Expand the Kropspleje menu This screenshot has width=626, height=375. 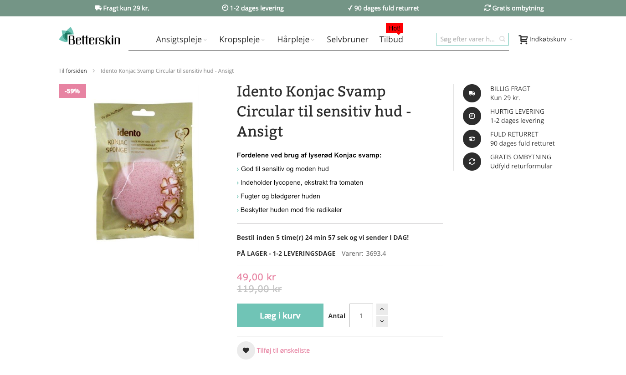click(242, 40)
